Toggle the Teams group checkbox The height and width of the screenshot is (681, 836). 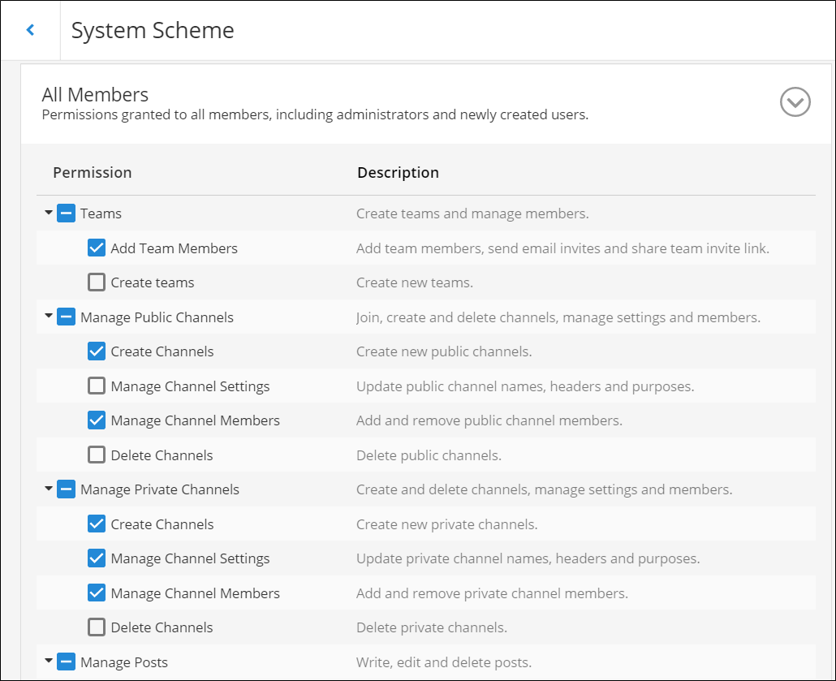(66, 213)
